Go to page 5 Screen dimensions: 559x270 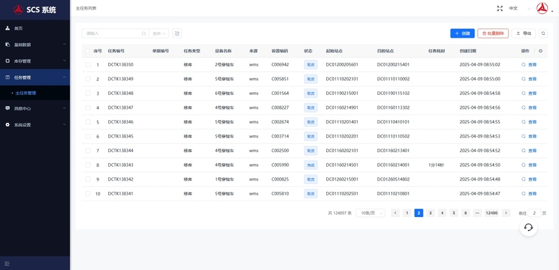tap(453, 213)
